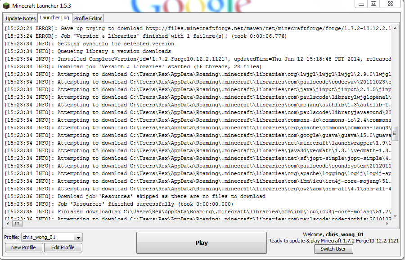Viewport: 405px width, 260px height.
Task: Click log line 'finished with 1 failure(s)!'
Action: [x=146, y=36]
